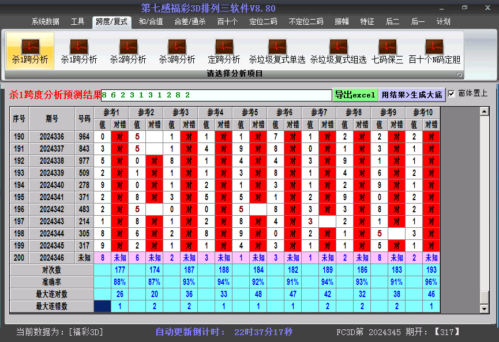Screen dimensions: 499x342
Task: Click table scrollbar up arrow
Action: (485, 111)
